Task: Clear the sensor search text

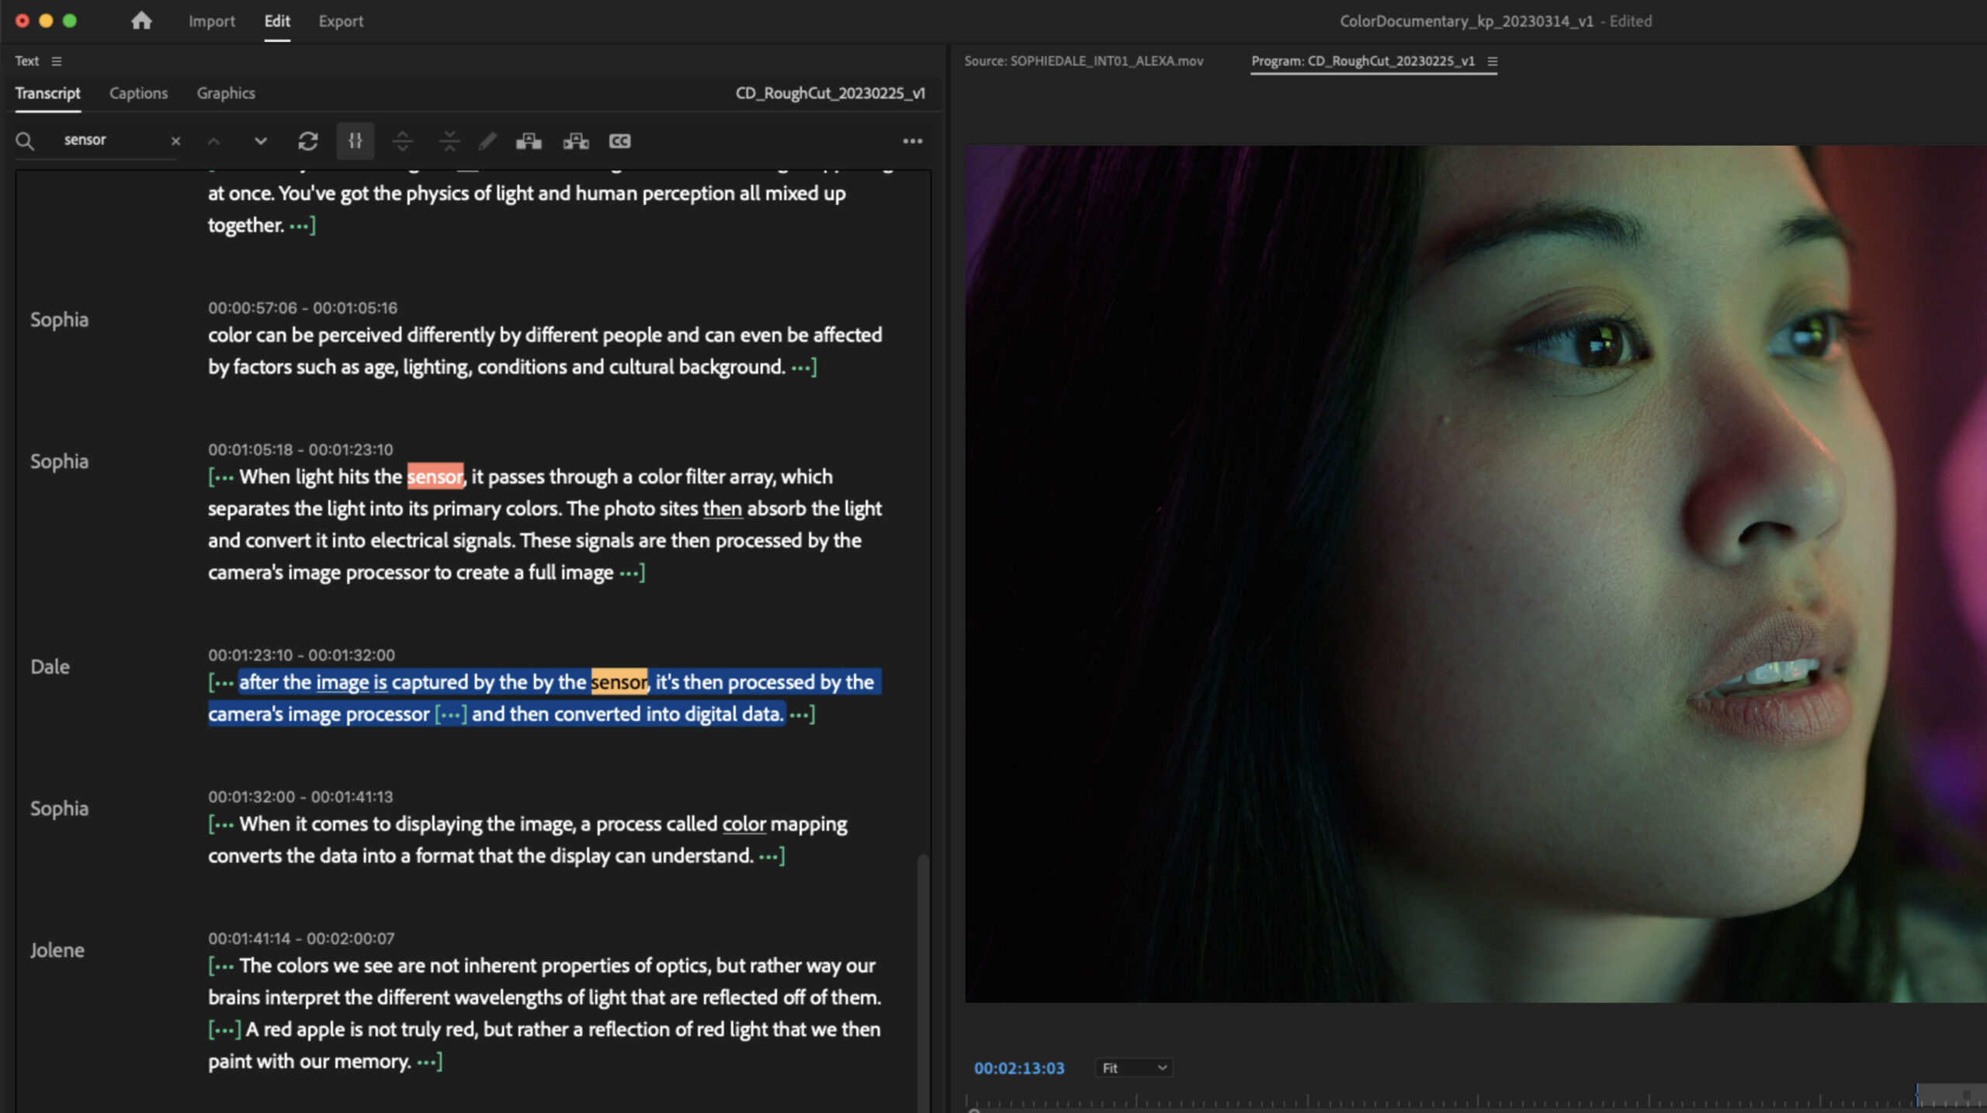Action: click(x=175, y=140)
